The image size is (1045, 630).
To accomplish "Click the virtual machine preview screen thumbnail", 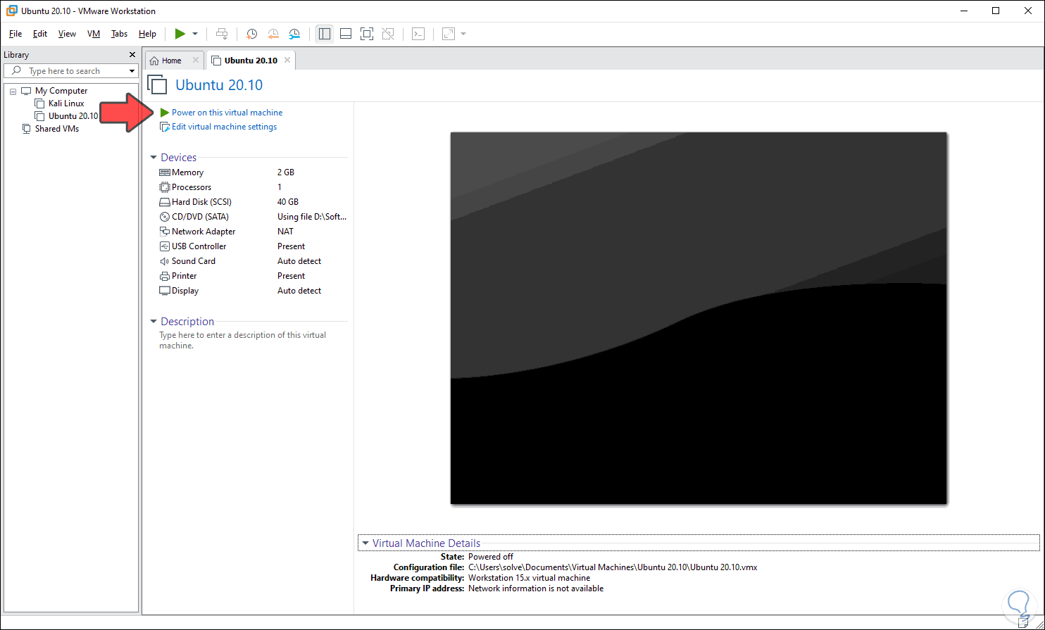I will [699, 318].
